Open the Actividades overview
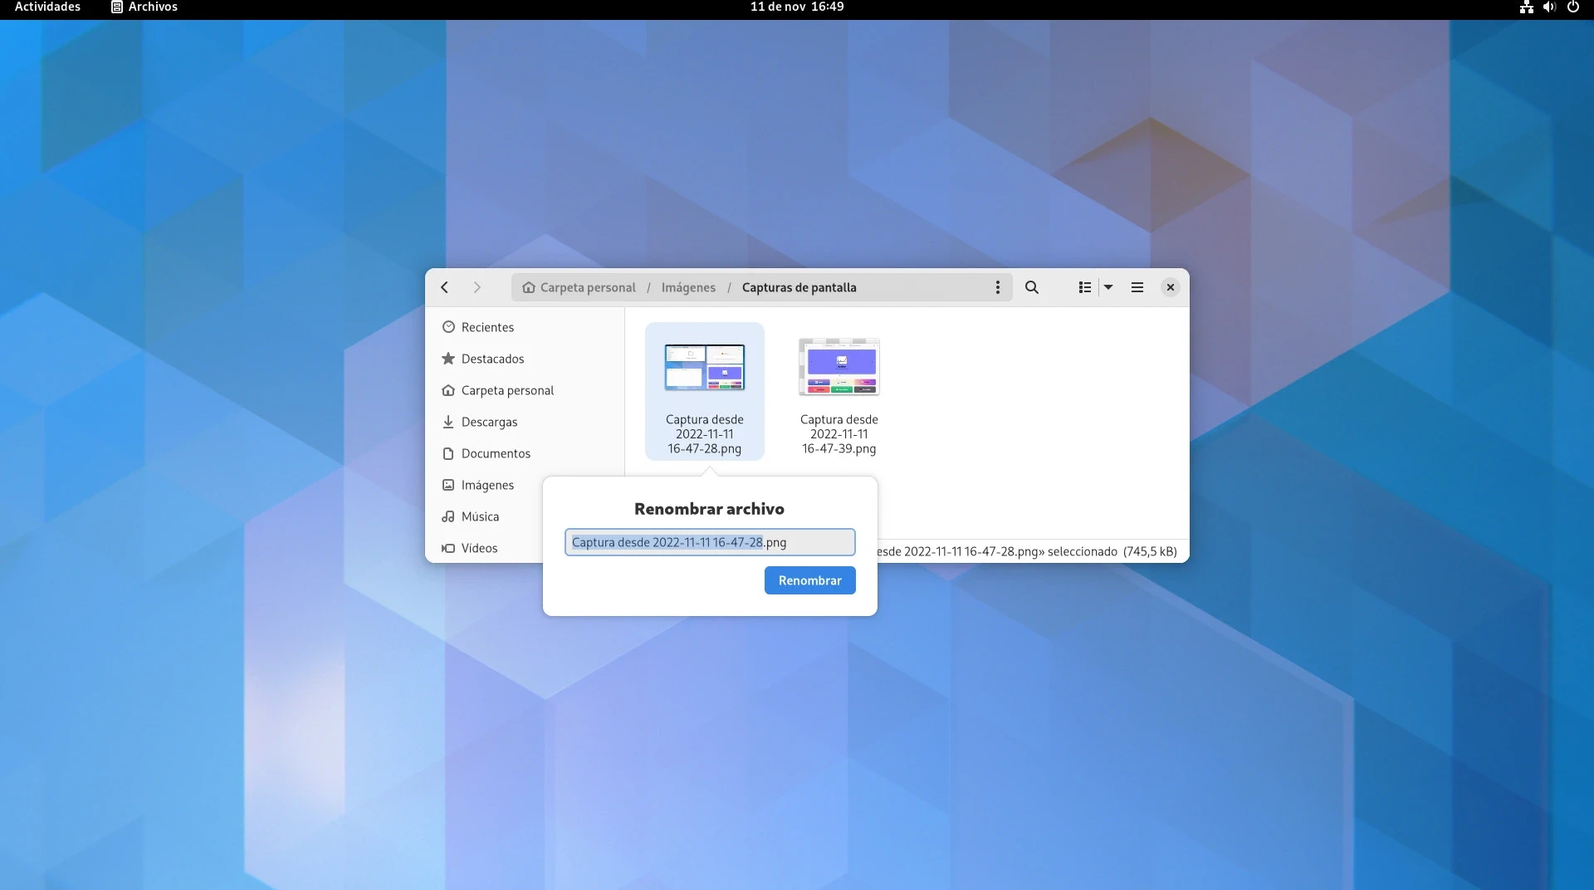 [x=47, y=7]
